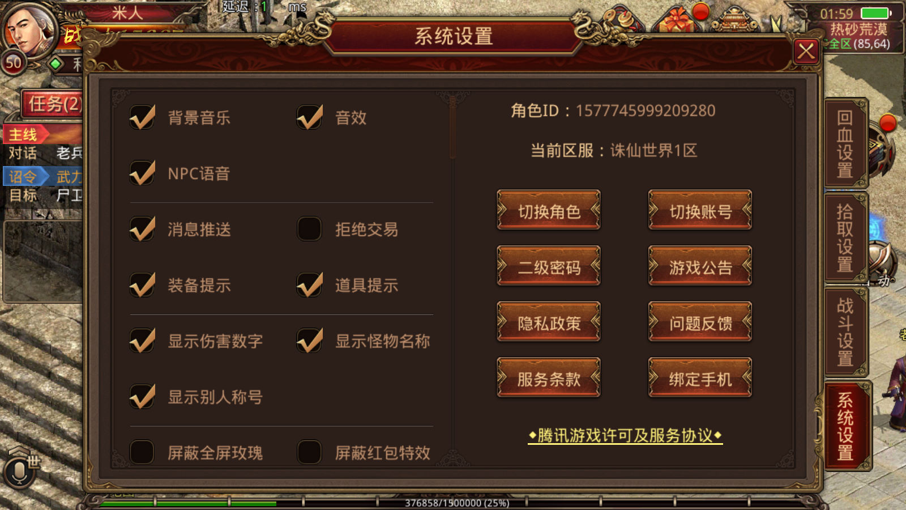Close the system settings dialog

(x=806, y=52)
